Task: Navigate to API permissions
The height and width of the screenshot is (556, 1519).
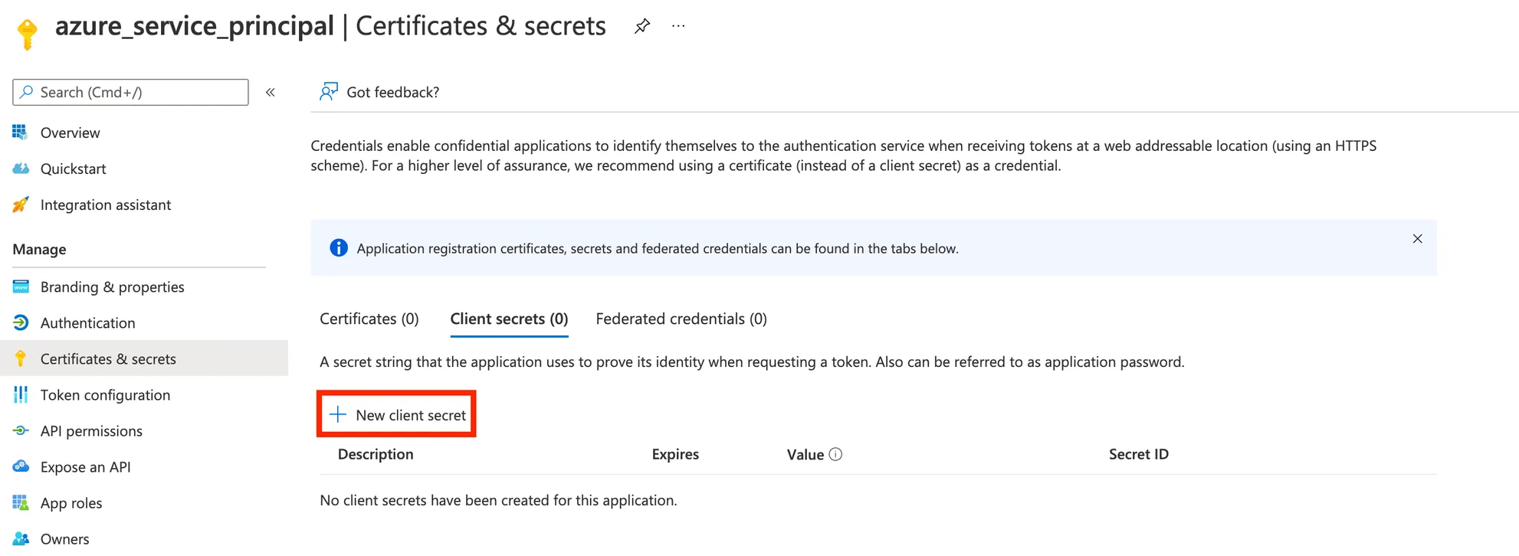Action: pyautogui.click(x=91, y=430)
